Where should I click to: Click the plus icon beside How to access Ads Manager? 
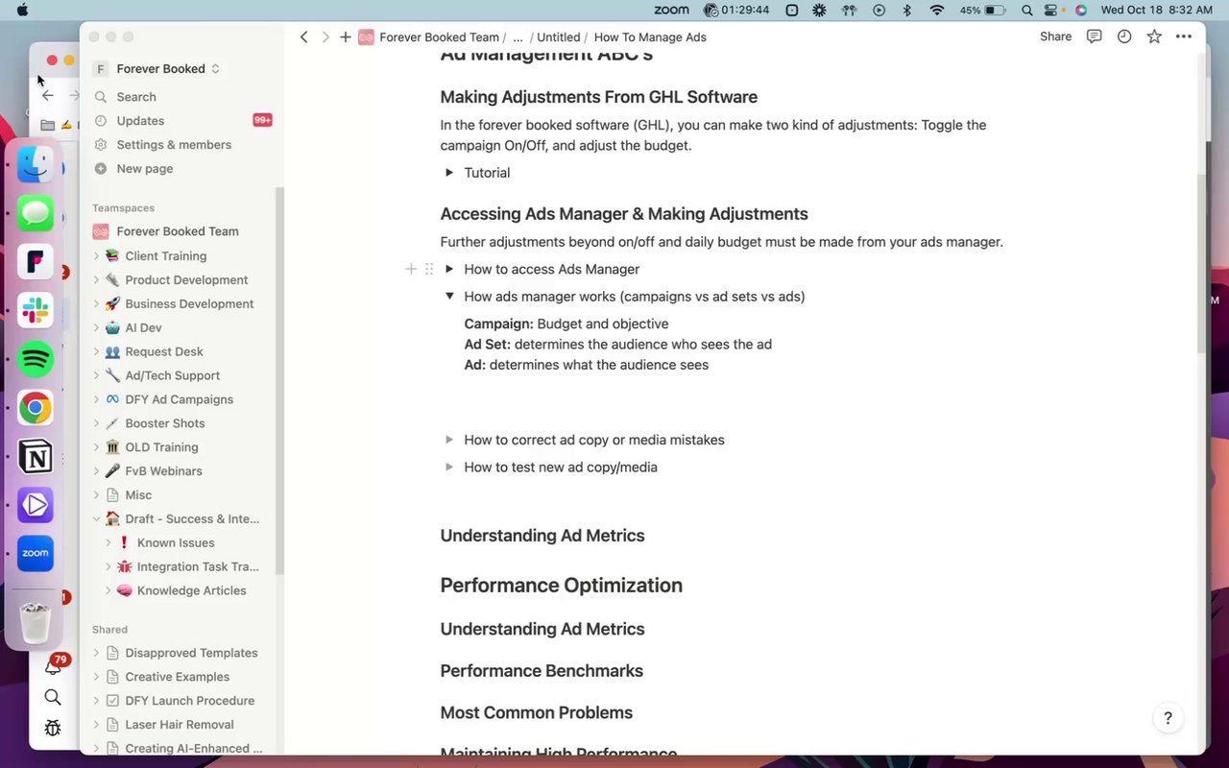[411, 269]
